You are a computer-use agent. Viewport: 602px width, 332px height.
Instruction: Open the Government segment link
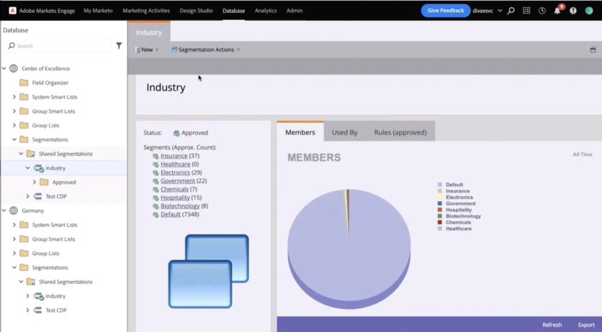[178, 181]
